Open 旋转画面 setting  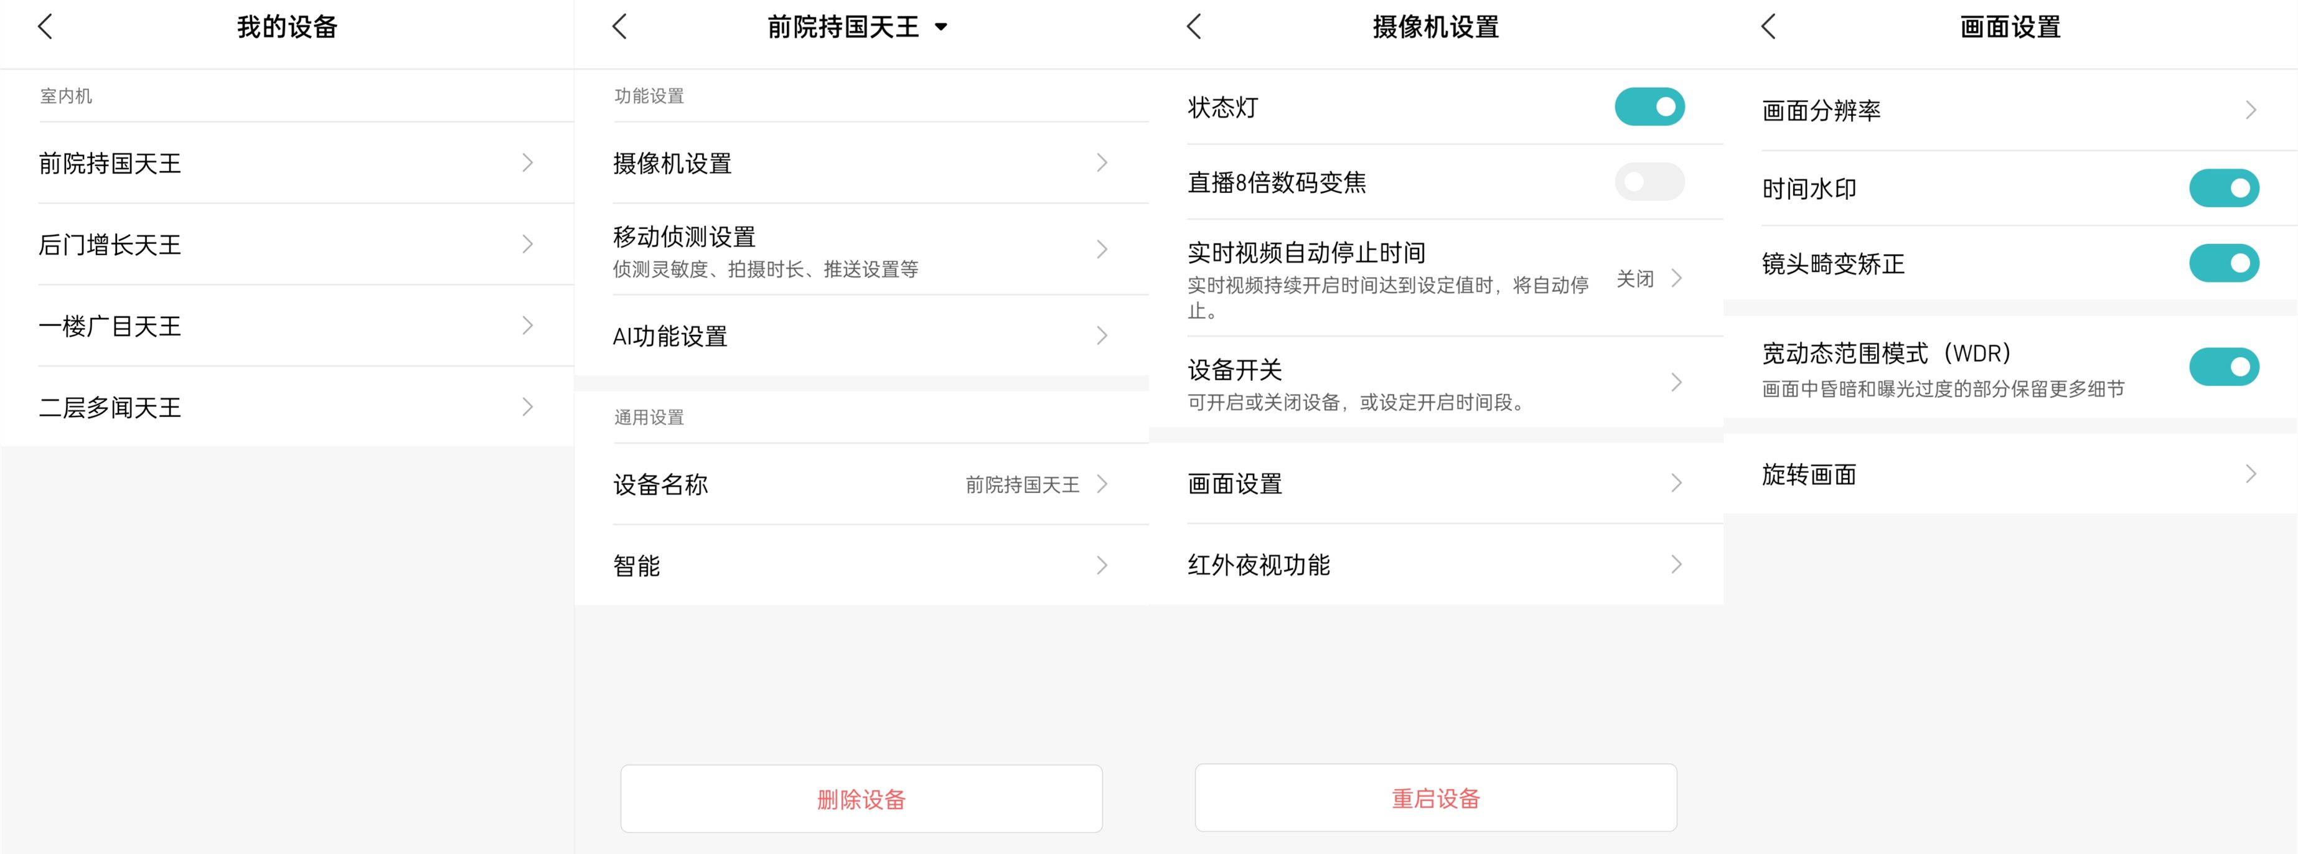pos(2010,474)
